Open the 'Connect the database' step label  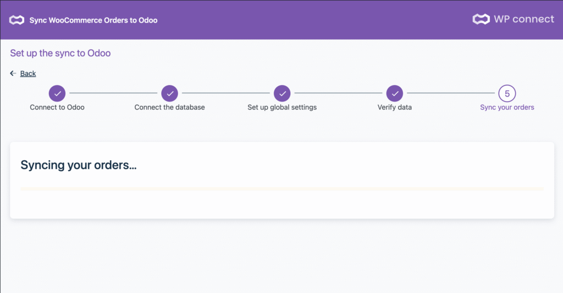click(x=169, y=108)
